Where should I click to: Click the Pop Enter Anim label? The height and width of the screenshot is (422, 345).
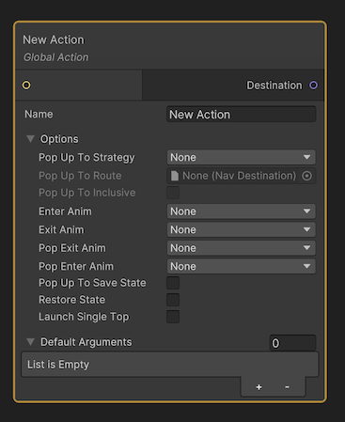click(76, 266)
